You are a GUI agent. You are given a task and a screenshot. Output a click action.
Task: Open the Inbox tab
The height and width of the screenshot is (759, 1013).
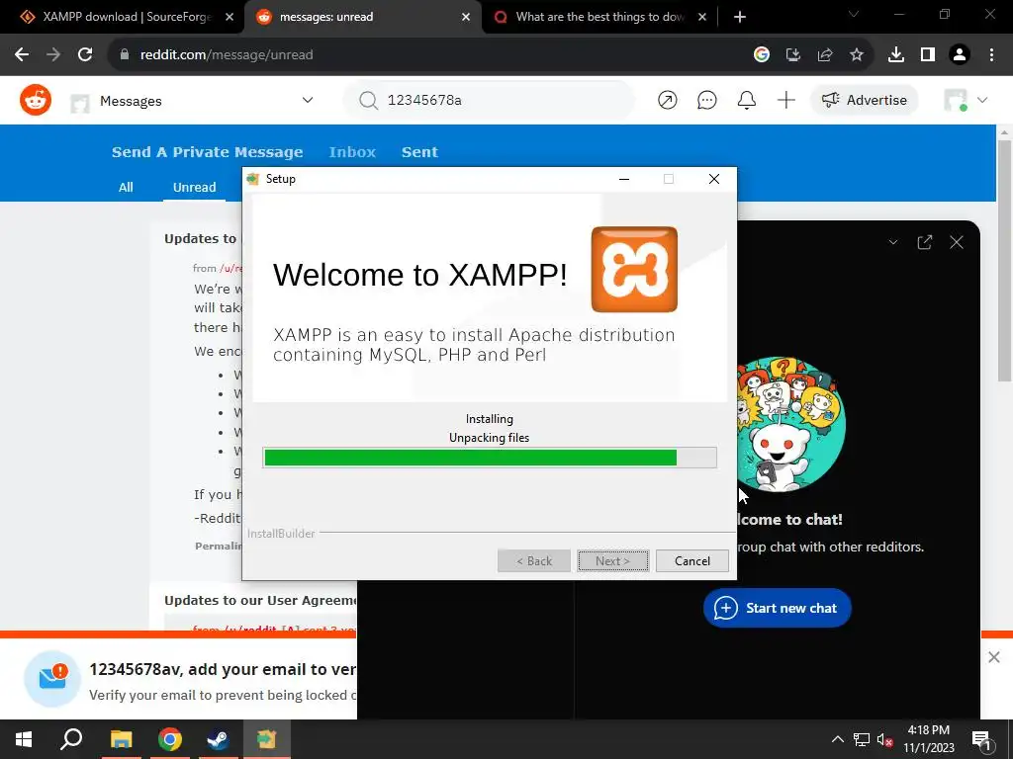coord(352,152)
